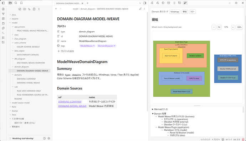246x141 pixels.
Task: Open the columns layout tab in right sidebar
Action: click(180, 3)
